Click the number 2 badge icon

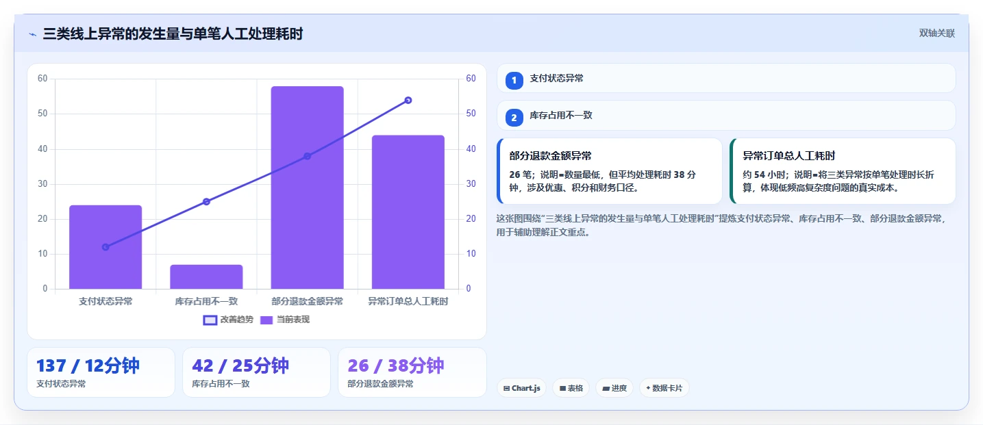[x=514, y=118]
